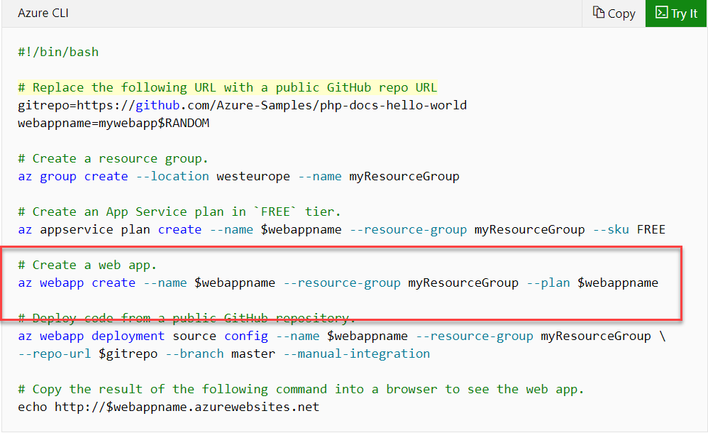The width and height of the screenshot is (708, 433).
Task: Click the 'az appservice plan create' command start
Action: point(110,229)
